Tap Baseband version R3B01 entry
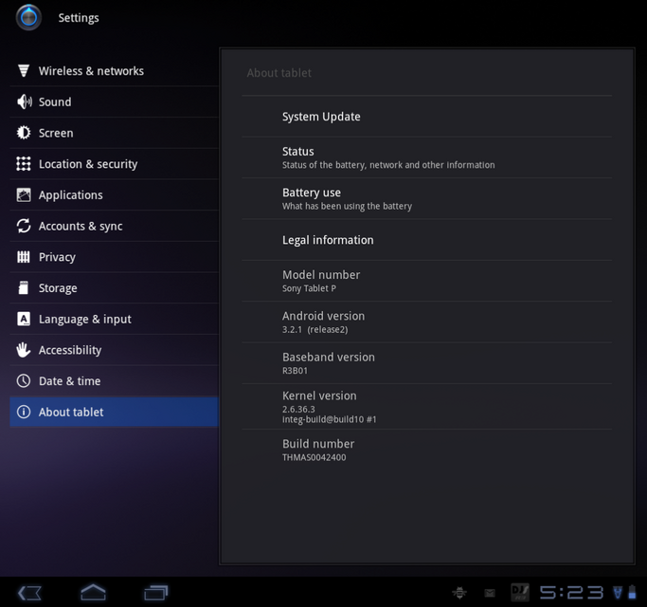 [426, 363]
